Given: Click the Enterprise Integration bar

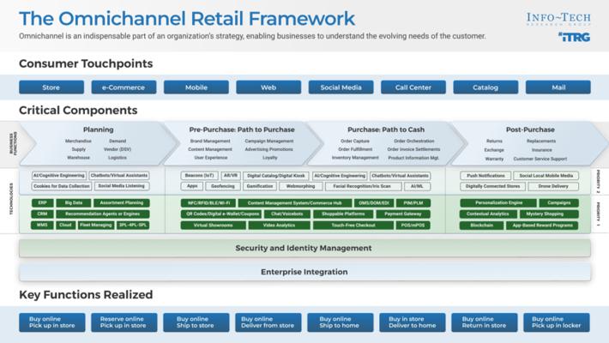Looking at the screenshot, I should pyautogui.click(x=304, y=272).
